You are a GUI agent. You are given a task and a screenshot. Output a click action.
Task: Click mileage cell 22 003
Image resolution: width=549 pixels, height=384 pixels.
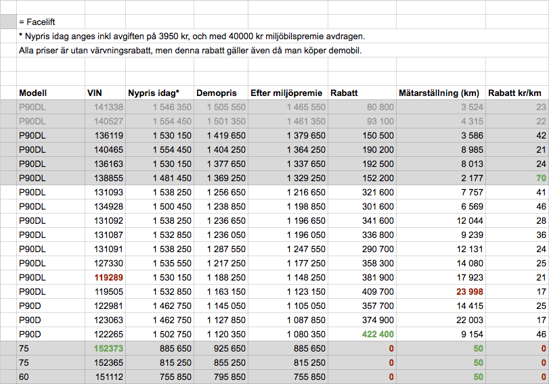[441, 320]
